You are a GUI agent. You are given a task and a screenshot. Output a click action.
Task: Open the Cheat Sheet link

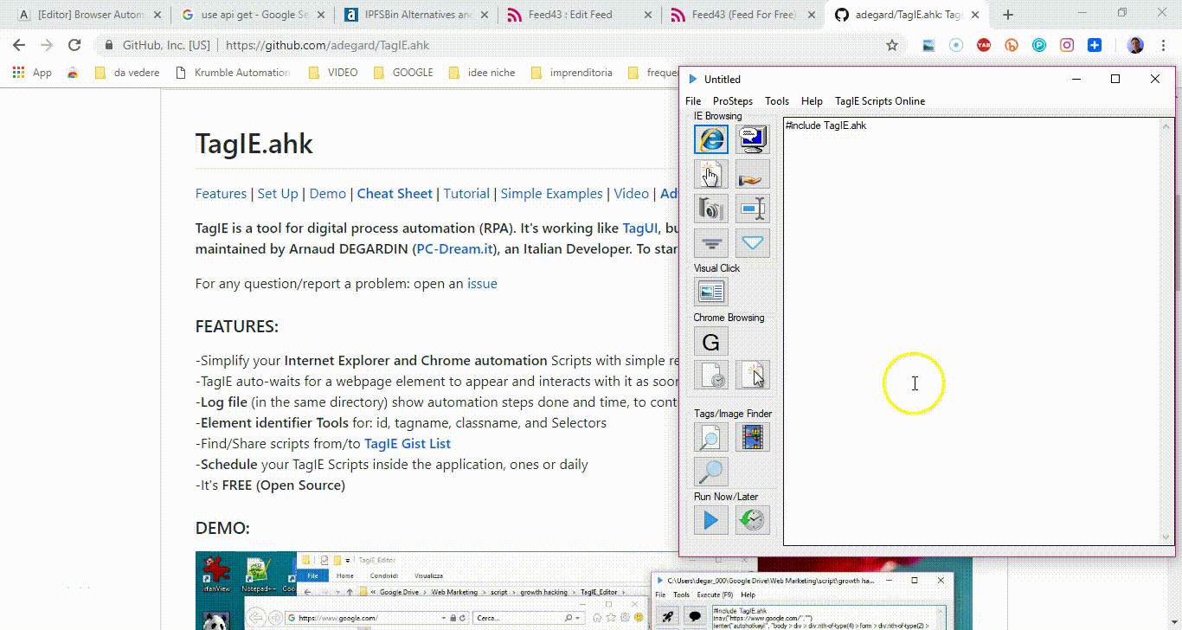click(395, 194)
